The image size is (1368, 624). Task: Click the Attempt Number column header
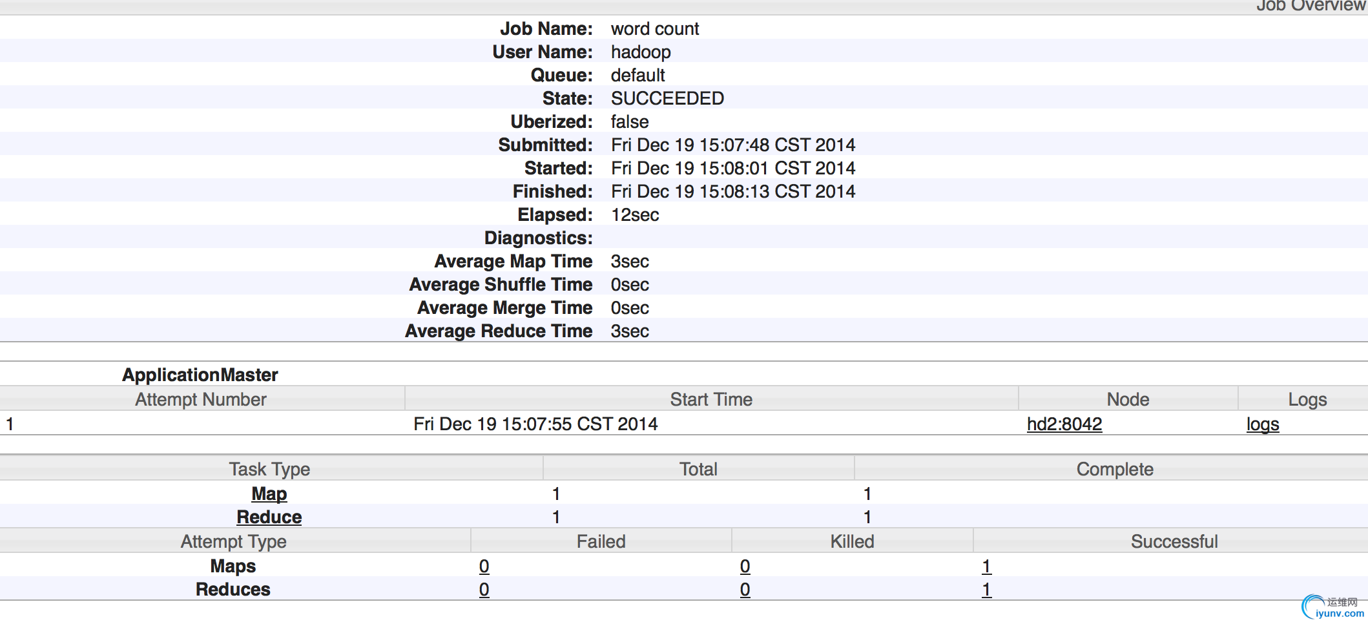tap(201, 399)
